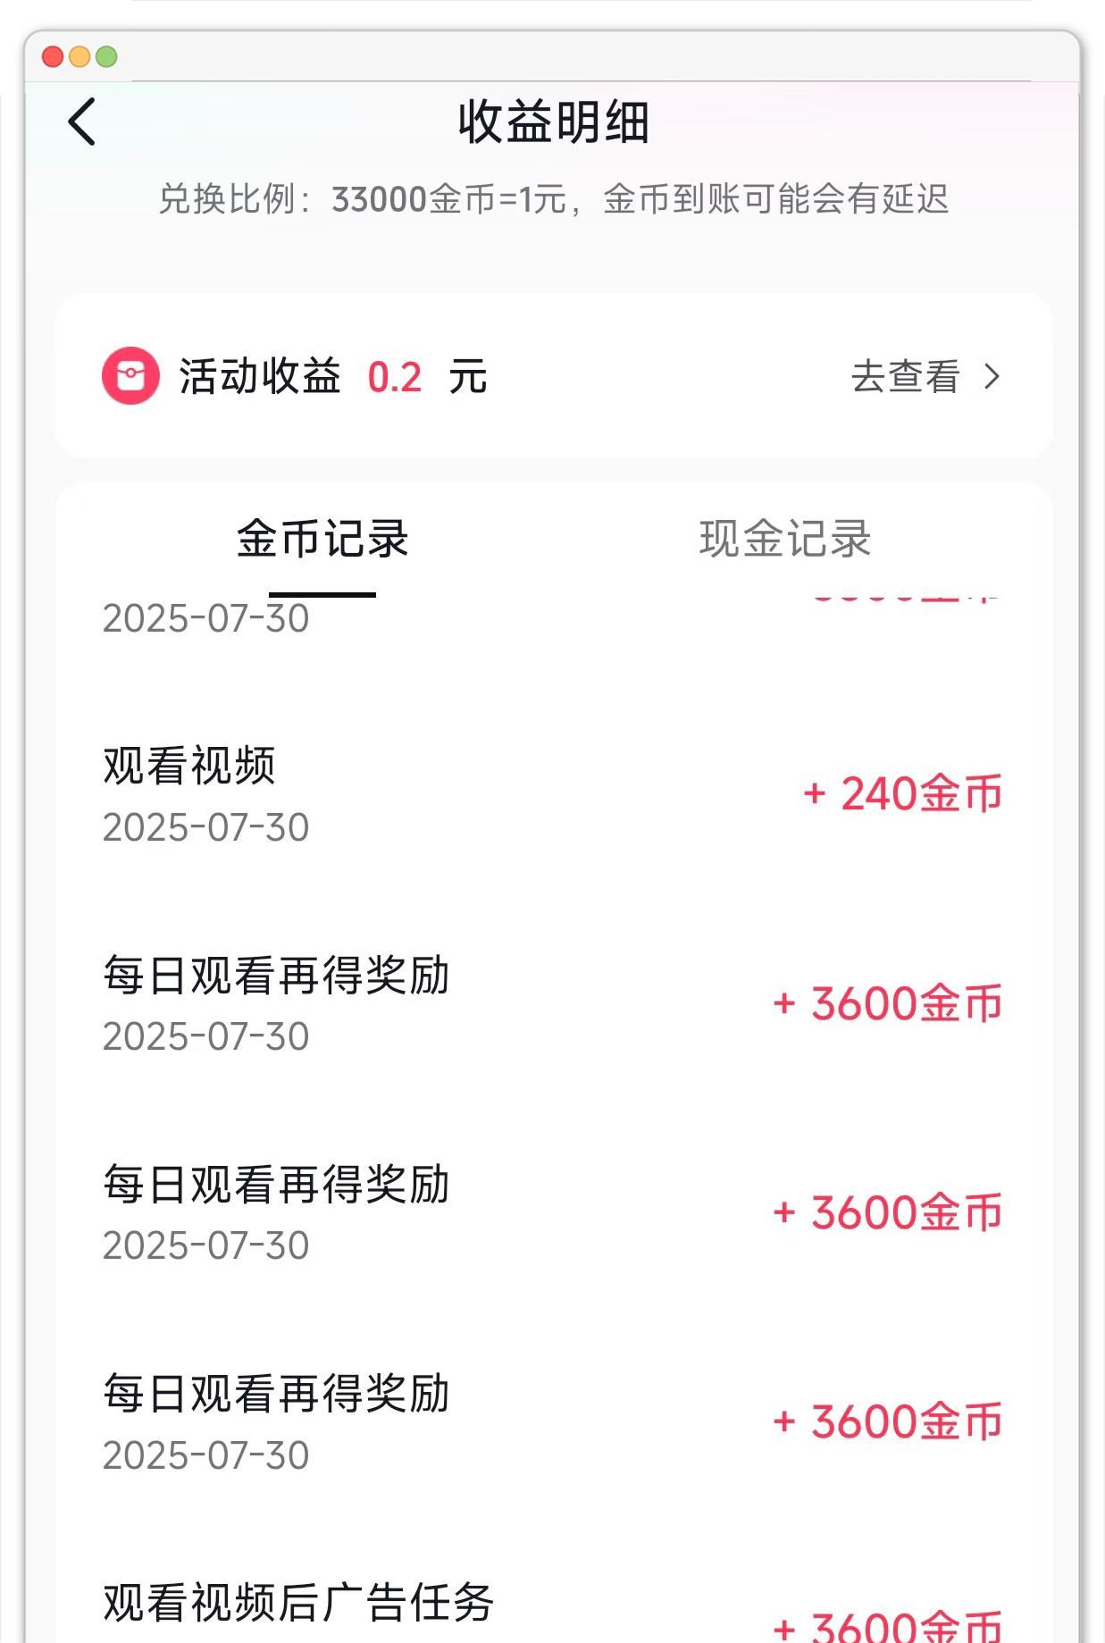Viewport: 1105px width, 1643px height.
Task: Select the 观看视频后广告任务 record entry
Action: tap(298, 1603)
